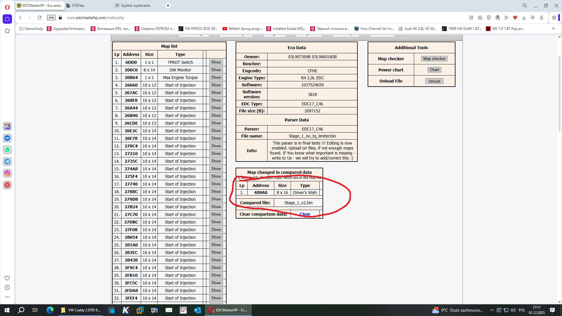This screenshot has width=562, height=316.
Task: Show the DW Monitor map
Action: (216, 70)
